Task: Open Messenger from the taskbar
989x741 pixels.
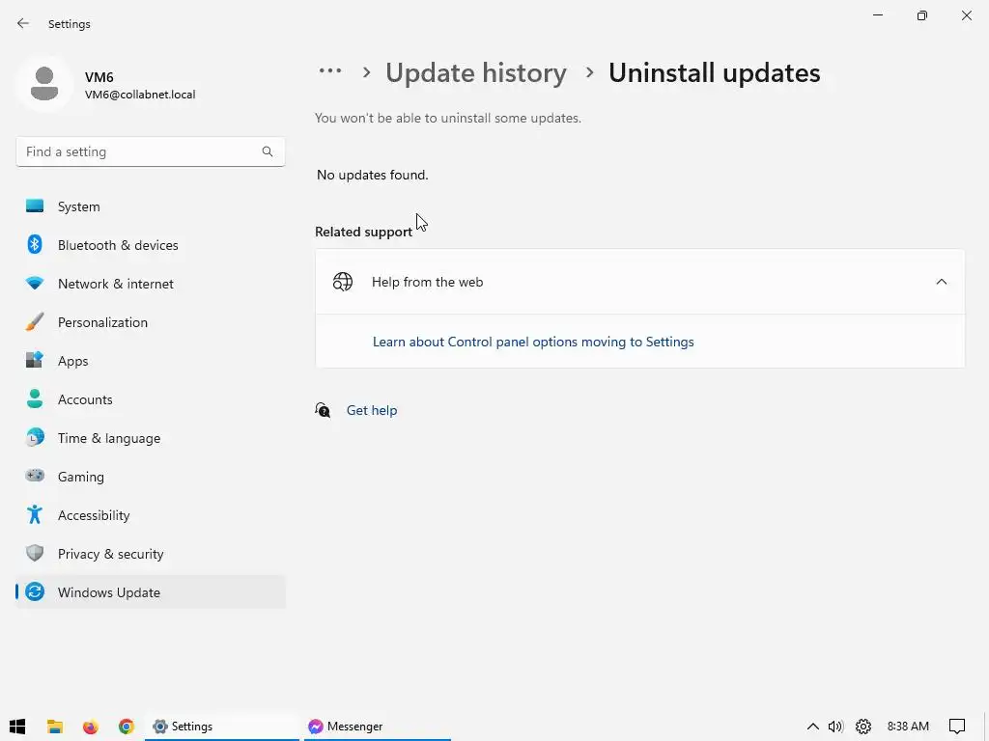Action: click(x=346, y=727)
